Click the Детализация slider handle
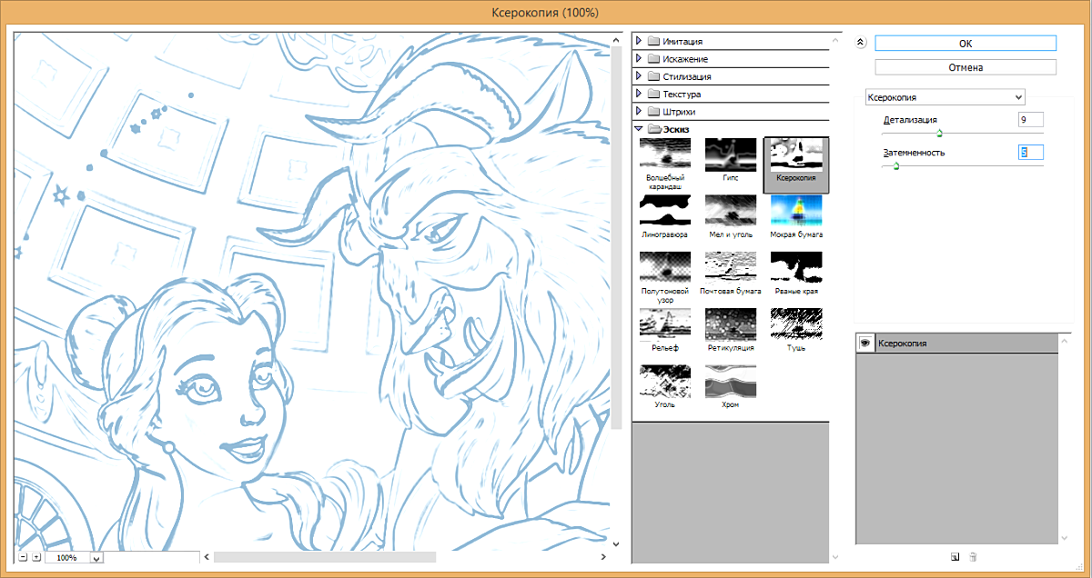Image resolution: width=1092 pixels, height=578 pixels. point(939,133)
